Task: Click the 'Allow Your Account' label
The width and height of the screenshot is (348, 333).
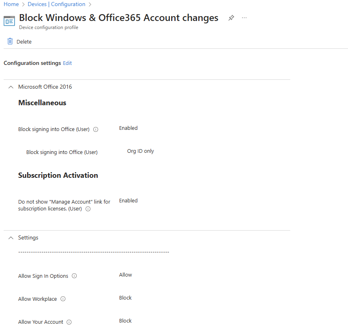Action: tap(41, 322)
